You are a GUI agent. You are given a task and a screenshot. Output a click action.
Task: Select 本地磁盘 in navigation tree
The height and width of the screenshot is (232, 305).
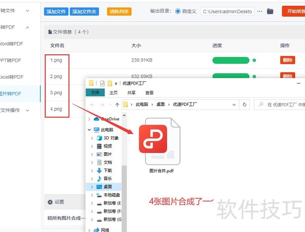pos(111,195)
